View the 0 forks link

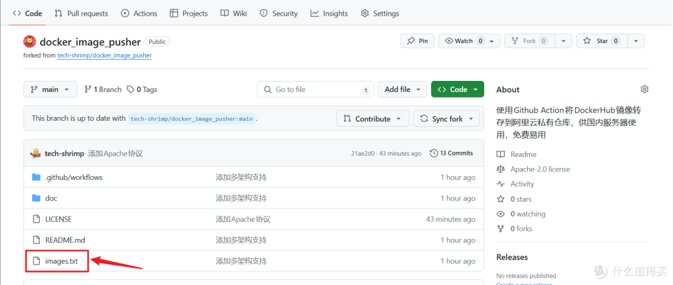tap(515, 228)
